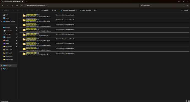Select Descargas in the sidebar
Viewport: 190px width, 102px height.
point(8,34)
